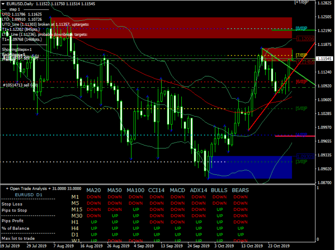Click the H1 timeframe row label
The width and height of the screenshot is (335, 250).
pos(75,222)
